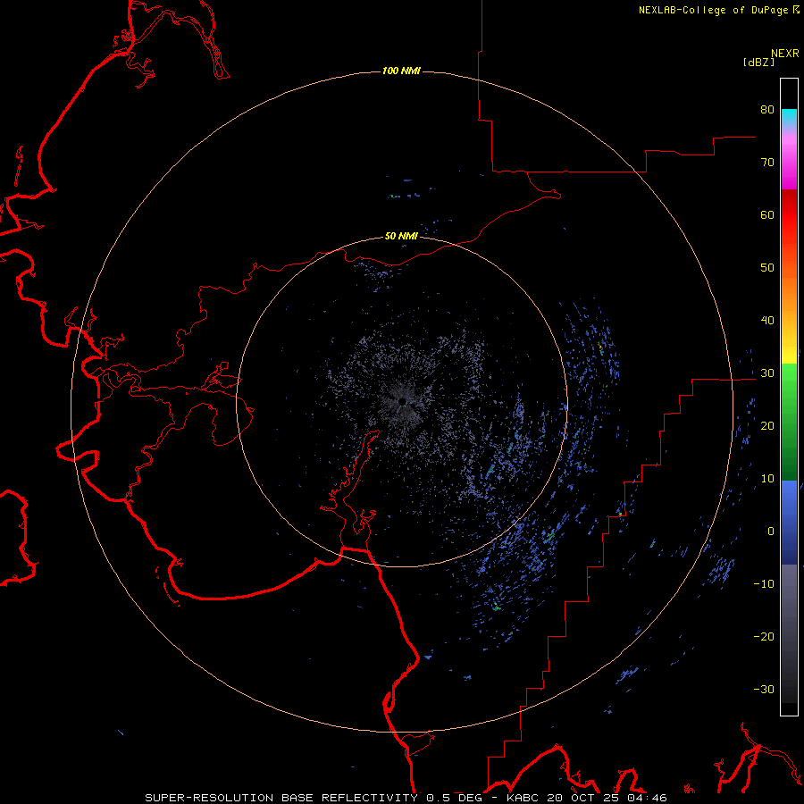Click the -20 dBZ scale value
Image resolution: width=804 pixels, height=804 pixels.
[x=764, y=636]
